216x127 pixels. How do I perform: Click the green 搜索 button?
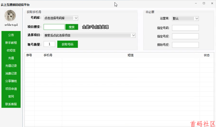click(72, 27)
